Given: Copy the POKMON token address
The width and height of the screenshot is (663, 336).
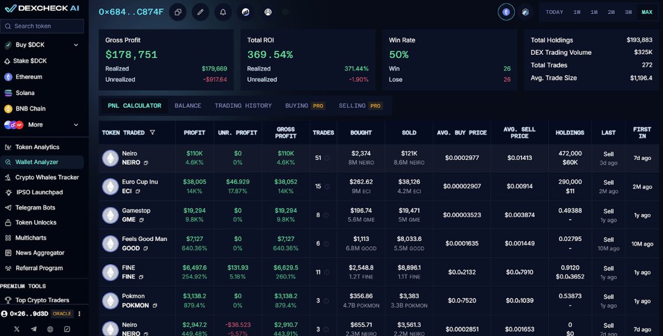Looking at the screenshot, I should (155, 306).
